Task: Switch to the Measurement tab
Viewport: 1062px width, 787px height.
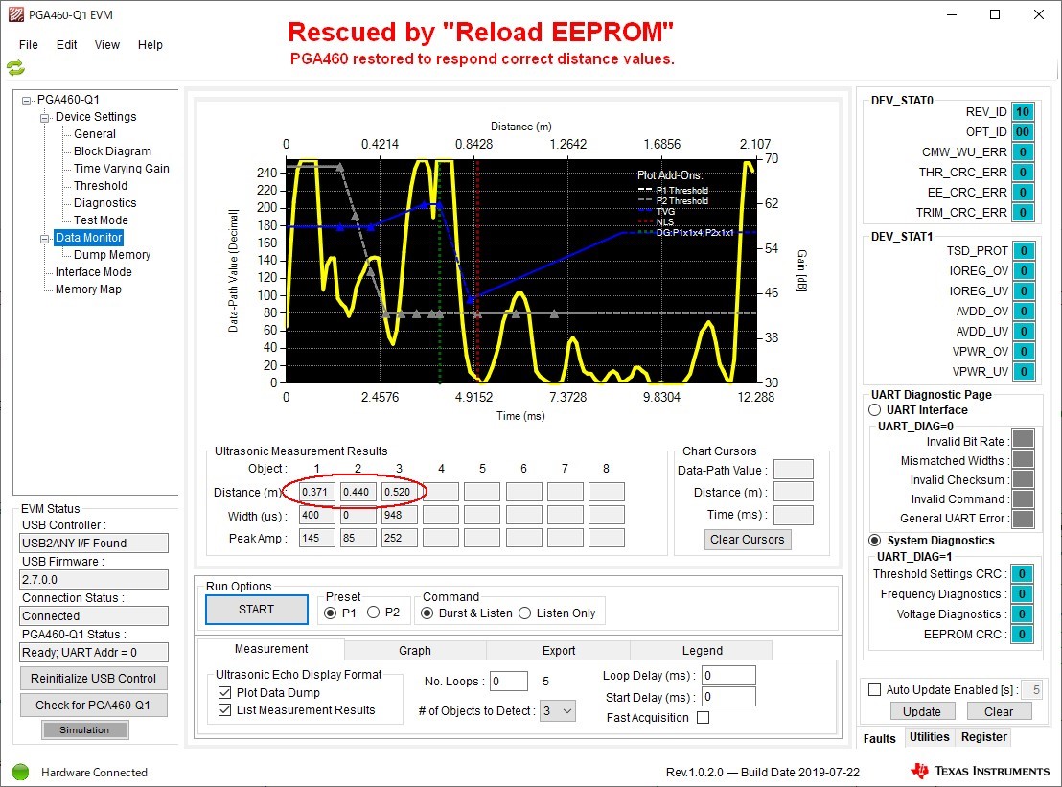Action: coord(271,649)
